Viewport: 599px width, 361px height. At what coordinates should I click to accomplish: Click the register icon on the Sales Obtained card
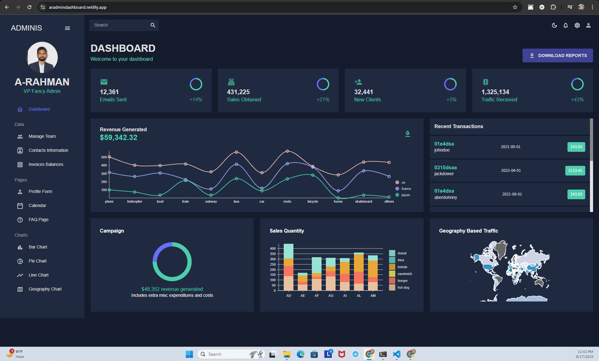pos(231,82)
